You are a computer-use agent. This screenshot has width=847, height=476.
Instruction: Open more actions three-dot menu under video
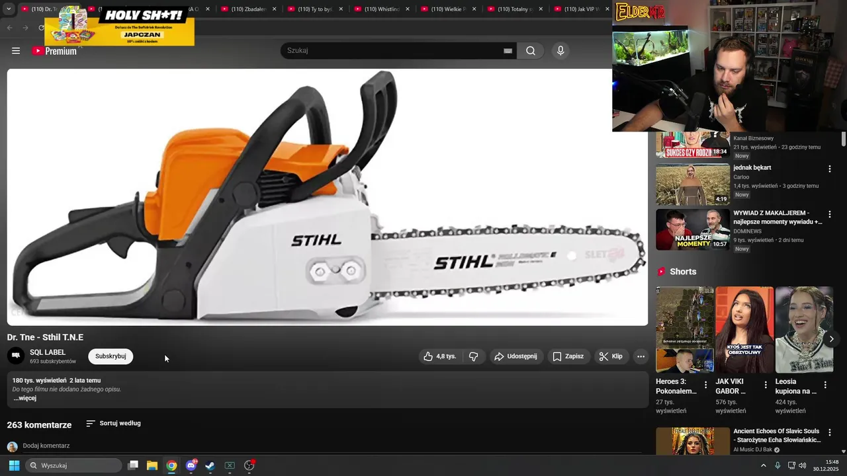641,356
